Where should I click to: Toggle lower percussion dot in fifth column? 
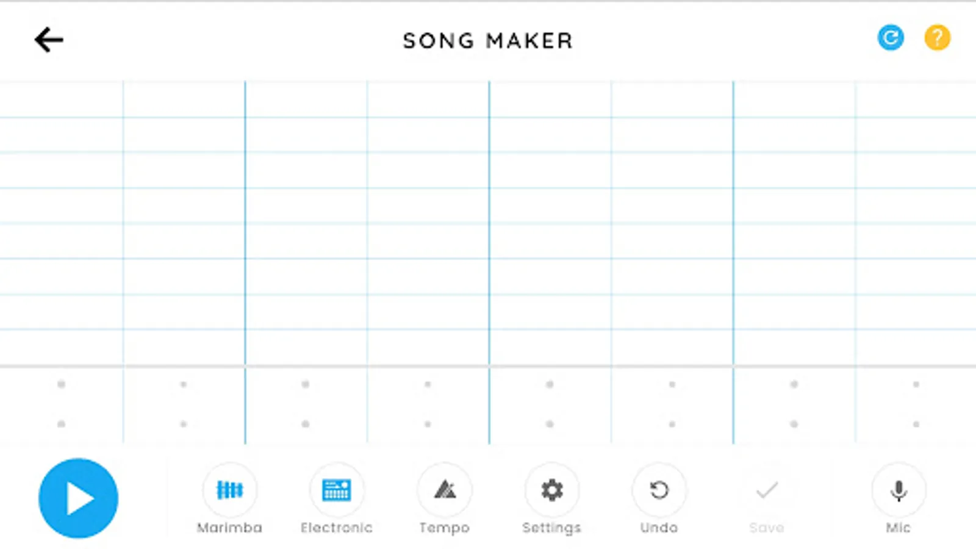[x=550, y=424]
